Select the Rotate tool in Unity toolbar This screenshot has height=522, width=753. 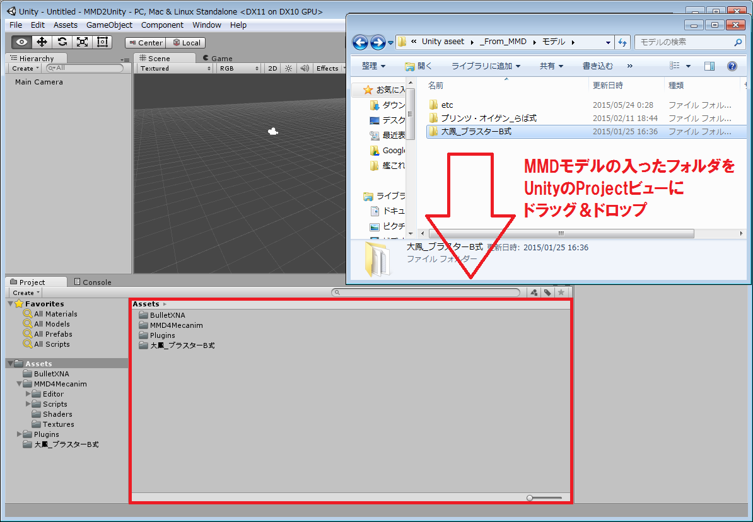[62, 42]
